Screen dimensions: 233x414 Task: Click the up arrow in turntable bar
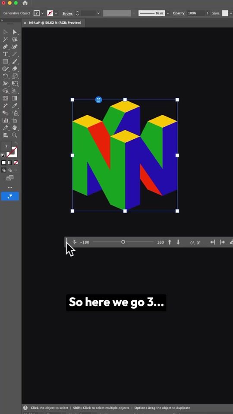point(170,242)
